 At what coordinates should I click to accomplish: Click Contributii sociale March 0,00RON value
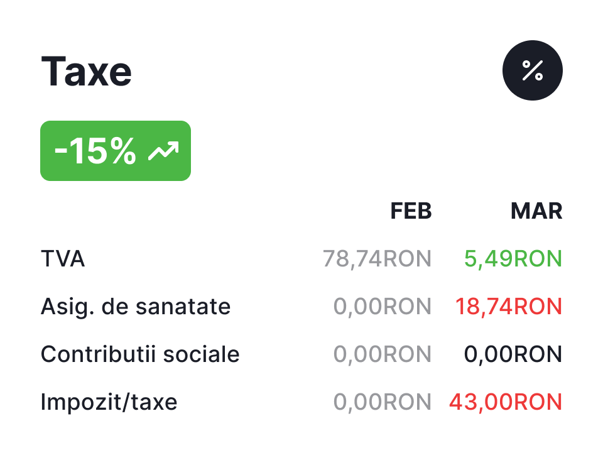[513, 354]
